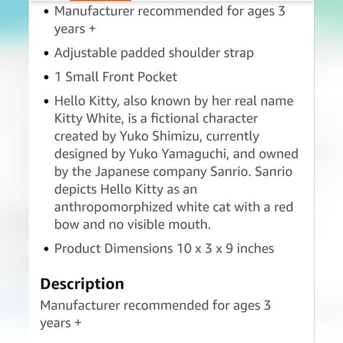Viewport: 343px width, 343px height.
Task: Click Hello Kitty, also known by her real name line
Action: click(x=174, y=101)
